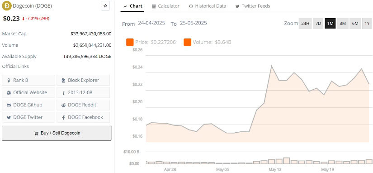Select the 3M zoom range
The image size is (373, 173).
coord(343,24)
